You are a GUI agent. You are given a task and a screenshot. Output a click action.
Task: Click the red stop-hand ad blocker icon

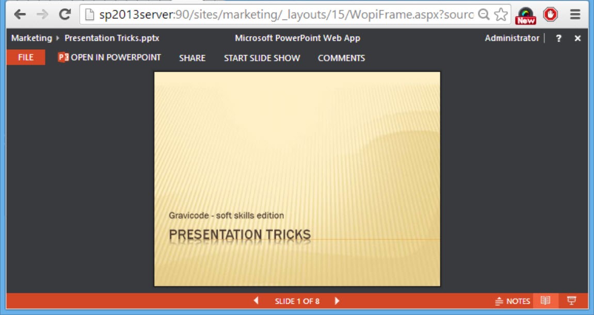click(x=551, y=14)
